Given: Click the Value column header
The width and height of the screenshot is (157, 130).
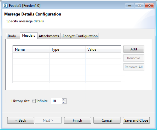Looking at the screenshot, I should [103, 49].
